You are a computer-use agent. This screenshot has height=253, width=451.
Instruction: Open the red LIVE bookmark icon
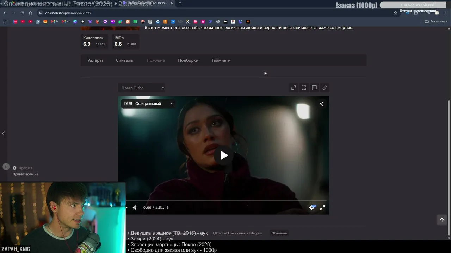[15, 21]
